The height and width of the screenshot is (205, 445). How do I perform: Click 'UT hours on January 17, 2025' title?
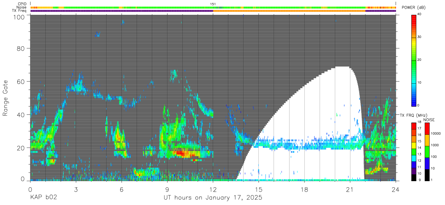(x=213, y=198)
